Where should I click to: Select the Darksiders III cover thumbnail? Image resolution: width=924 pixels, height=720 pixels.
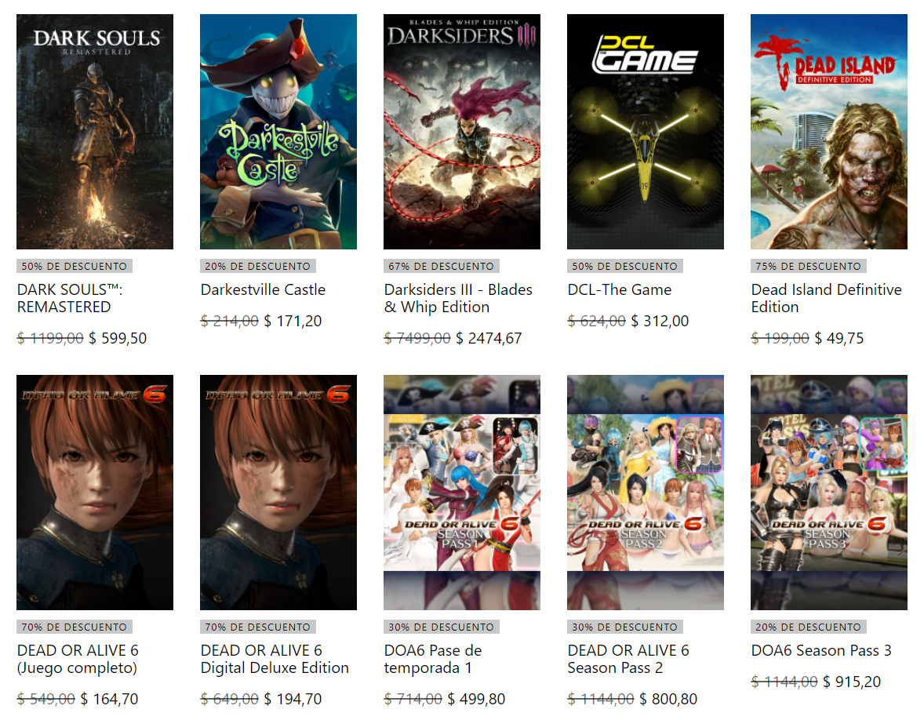[x=461, y=132]
